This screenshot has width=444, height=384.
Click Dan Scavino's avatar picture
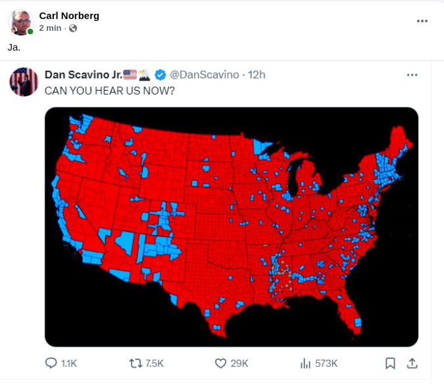(x=24, y=81)
